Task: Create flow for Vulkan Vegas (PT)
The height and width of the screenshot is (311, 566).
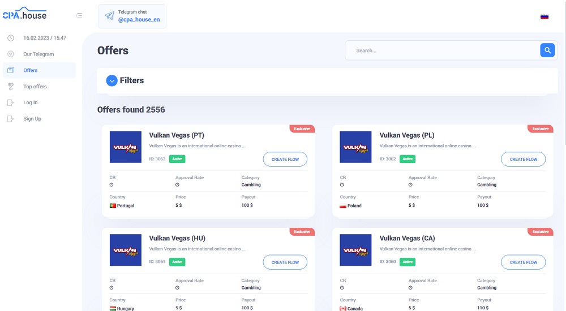Action: (x=285, y=159)
